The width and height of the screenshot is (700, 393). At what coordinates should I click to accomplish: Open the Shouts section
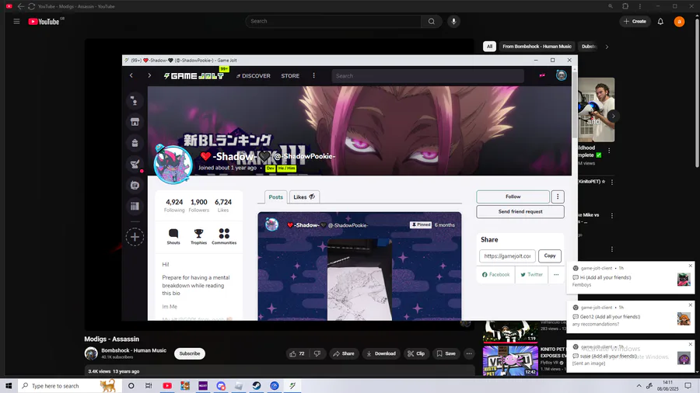point(173,237)
